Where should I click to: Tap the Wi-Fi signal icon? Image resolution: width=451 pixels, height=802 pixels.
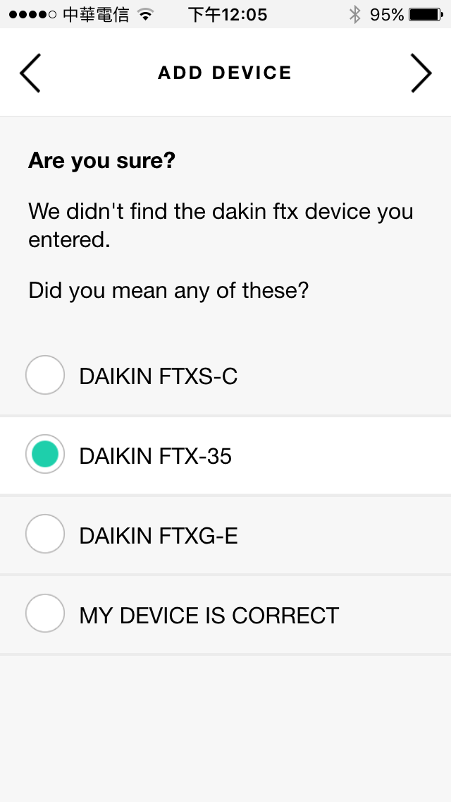point(146,15)
